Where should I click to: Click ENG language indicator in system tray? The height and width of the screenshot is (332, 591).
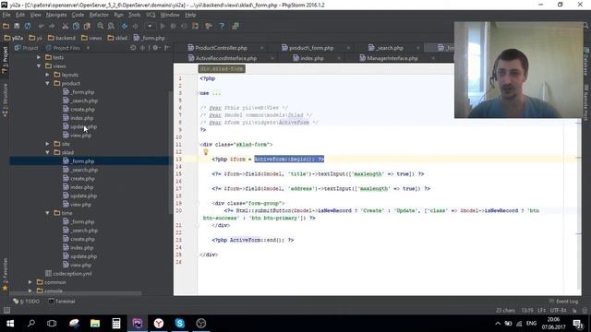[531, 324]
